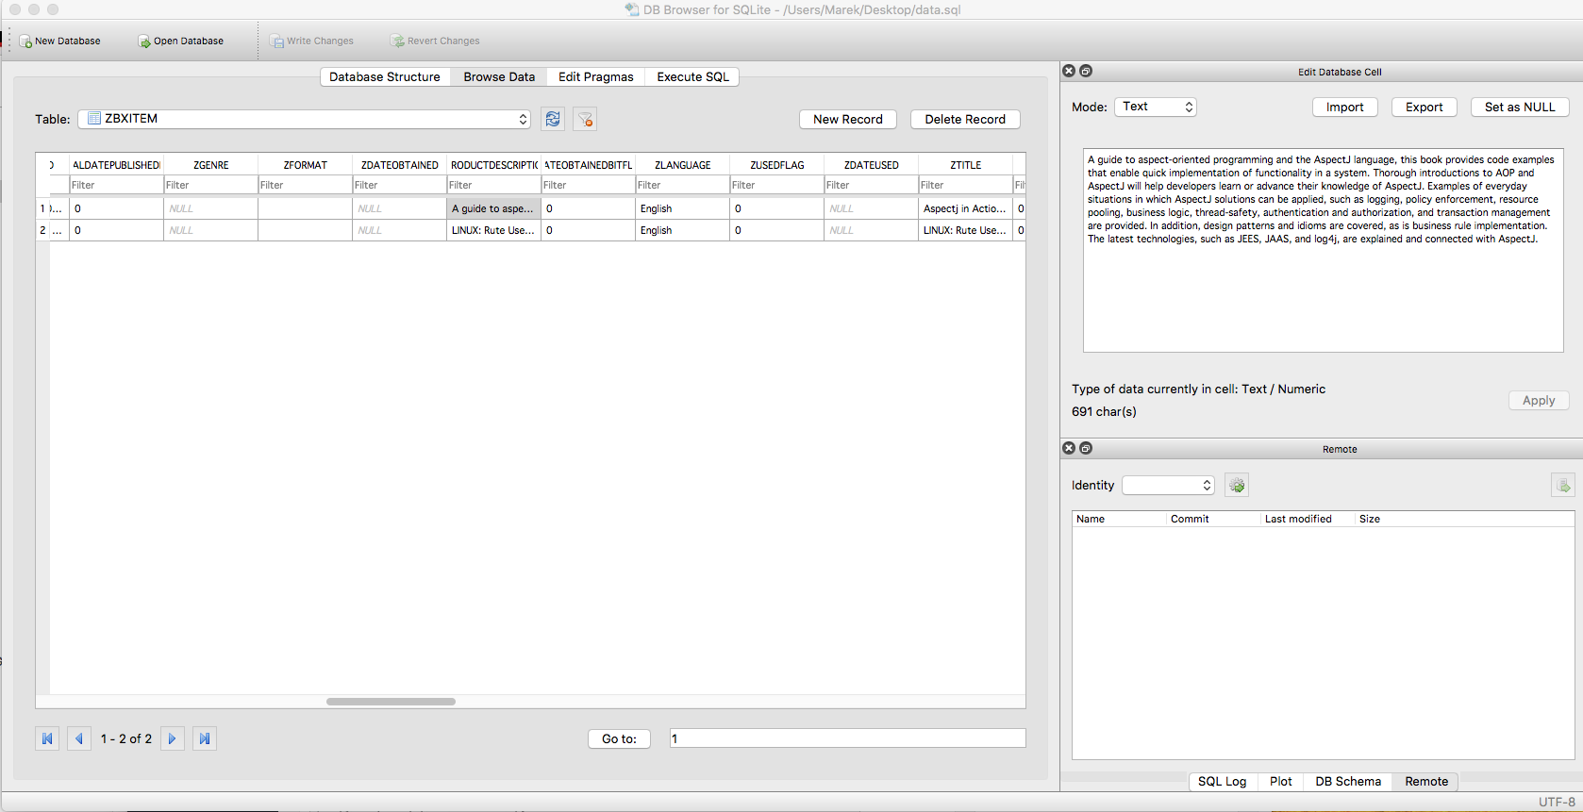Click Open Database in the toolbar
This screenshot has height=812, width=1583.
[181, 41]
